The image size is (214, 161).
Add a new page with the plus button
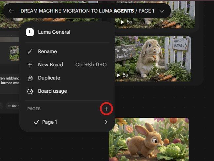coord(106,109)
